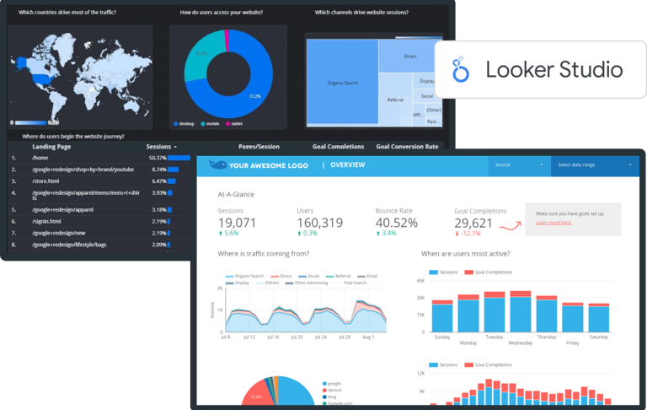The height and width of the screenshot is (410, 647).
Task: Open the Source dropdown
Action: pyautogui.click(x=519, y=165)
